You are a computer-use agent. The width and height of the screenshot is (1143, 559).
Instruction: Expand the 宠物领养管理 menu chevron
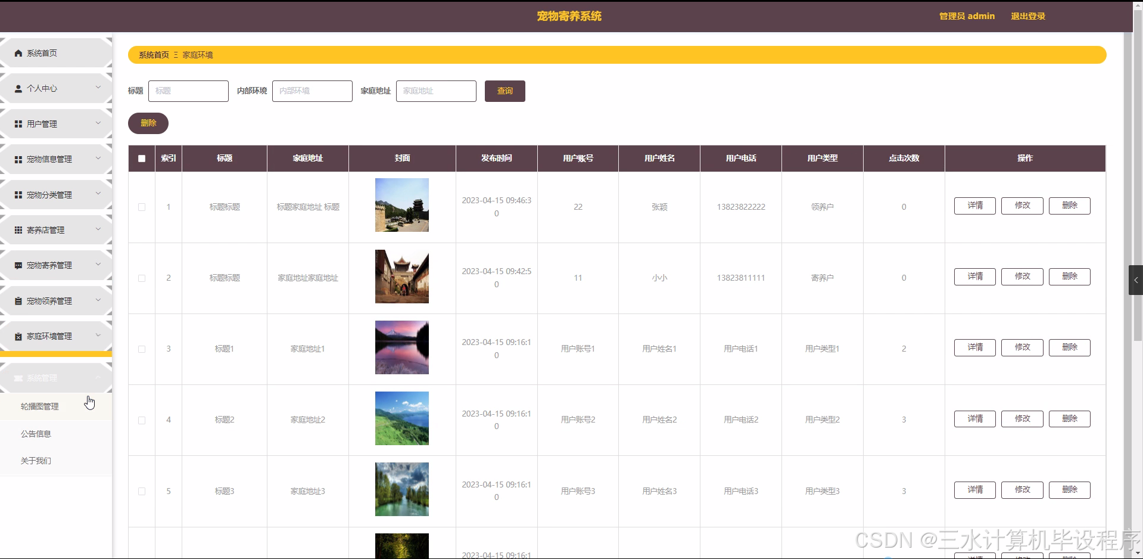pos(98,300)
